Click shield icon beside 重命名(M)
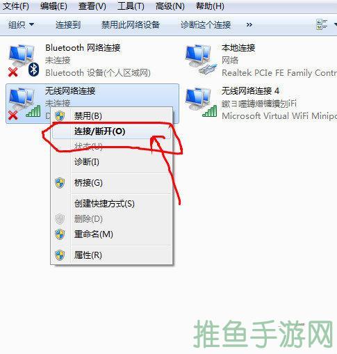 (60, 234)
